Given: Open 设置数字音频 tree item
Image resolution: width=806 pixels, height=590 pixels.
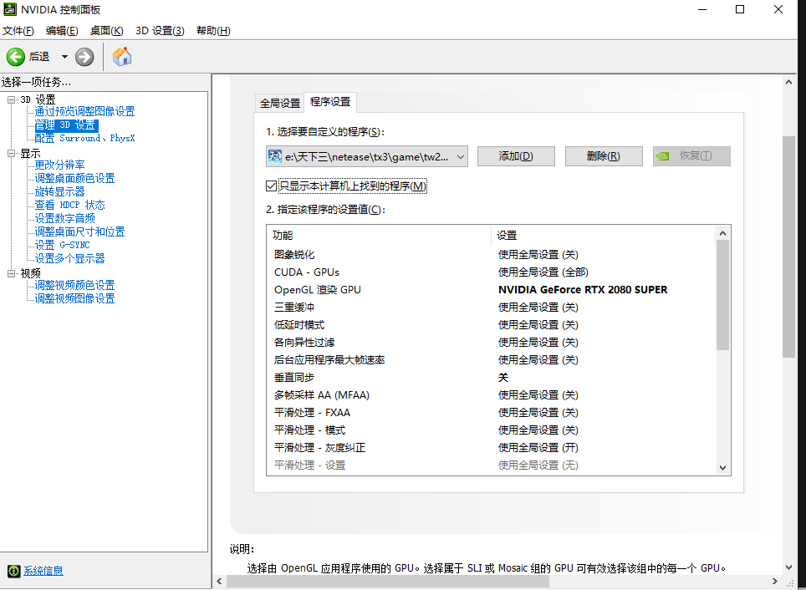Looking at the screenshot, I should click(64, 218).
